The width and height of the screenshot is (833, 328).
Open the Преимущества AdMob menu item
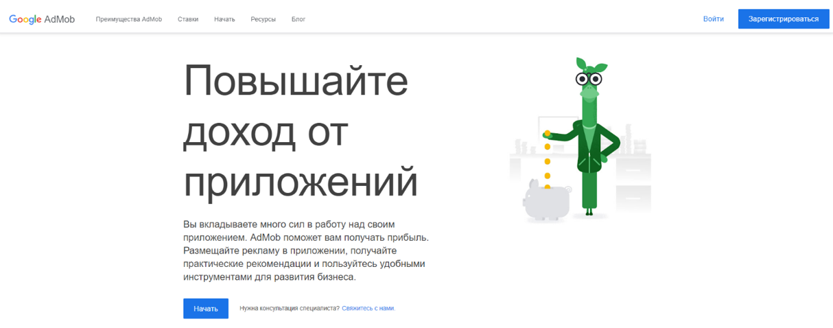coord(129,19)
